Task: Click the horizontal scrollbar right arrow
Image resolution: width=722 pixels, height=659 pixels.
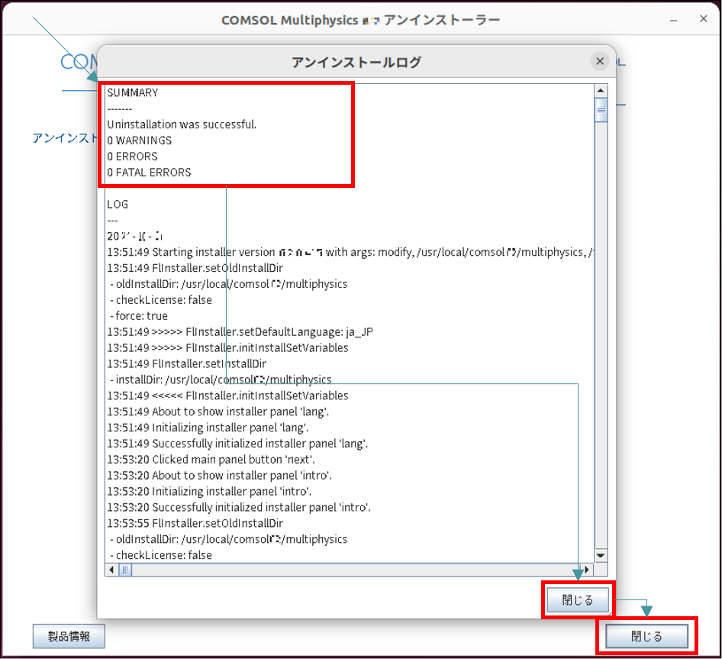Action: click(587, 570)
